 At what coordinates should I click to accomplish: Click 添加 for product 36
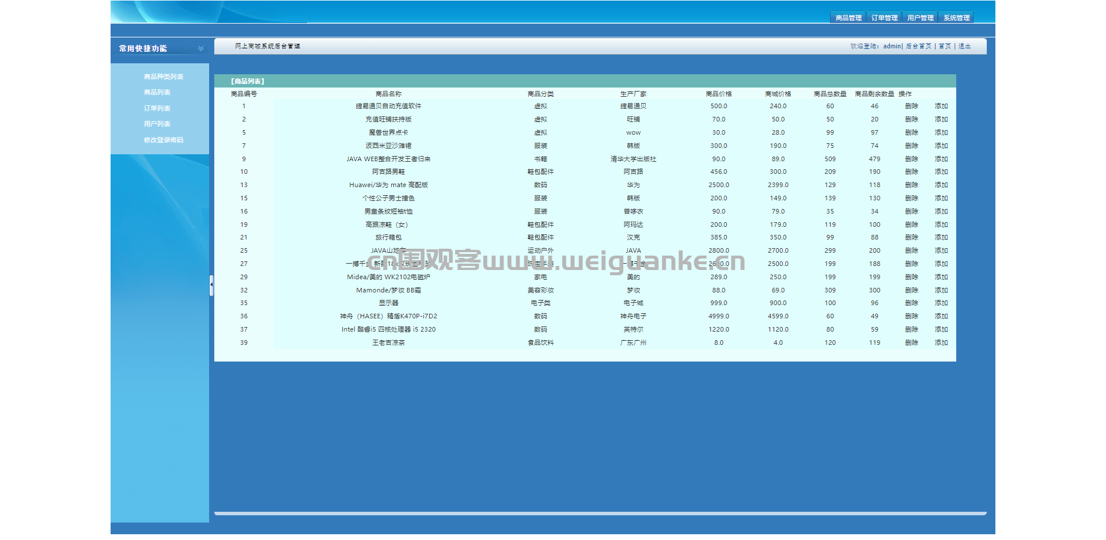(x=941, y=316)
